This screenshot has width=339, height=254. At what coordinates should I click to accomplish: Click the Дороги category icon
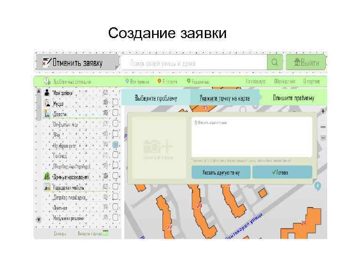(47, 113)
